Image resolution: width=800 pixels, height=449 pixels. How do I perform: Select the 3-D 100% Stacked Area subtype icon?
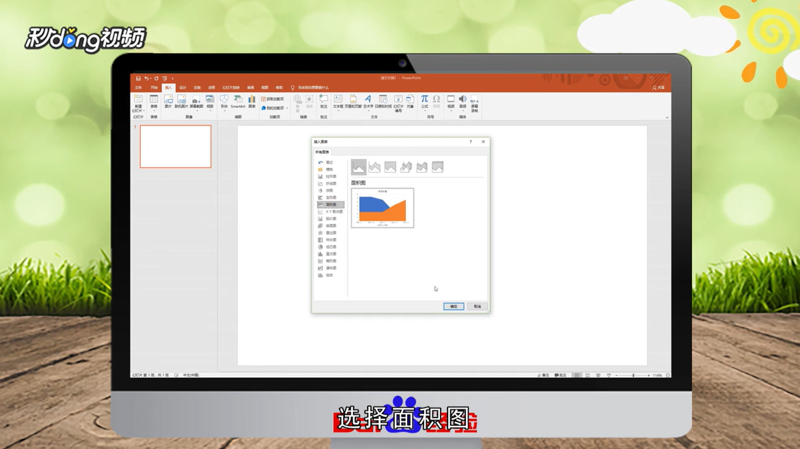coord(438,166)
